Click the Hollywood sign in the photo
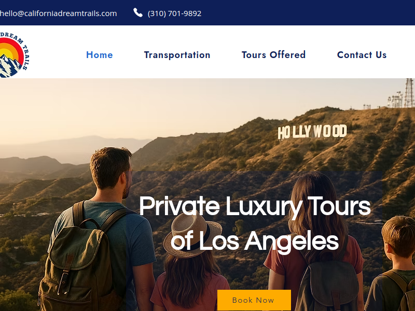 (312, 132)
